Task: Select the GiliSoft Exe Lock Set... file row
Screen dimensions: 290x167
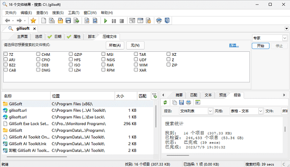Action: pyautogui.click(x=77, y=124)
